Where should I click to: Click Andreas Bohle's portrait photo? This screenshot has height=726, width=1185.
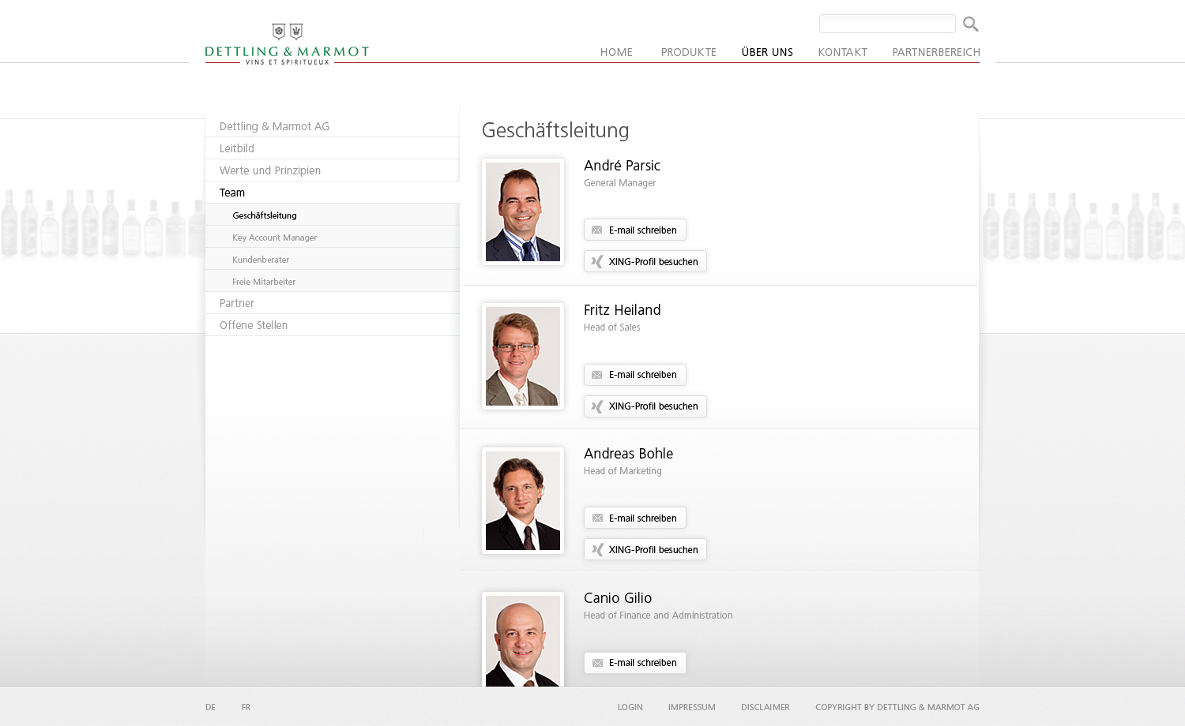(x=523, y=500)
